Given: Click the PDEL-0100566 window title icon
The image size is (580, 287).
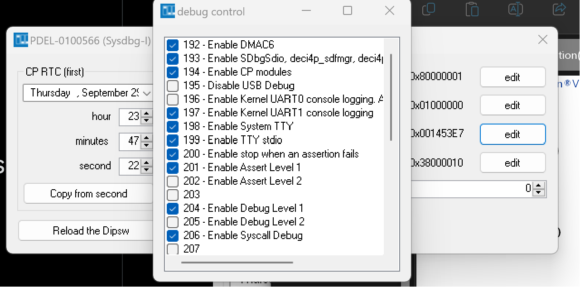Looking at the screenshot, I should tap(21, 40).
